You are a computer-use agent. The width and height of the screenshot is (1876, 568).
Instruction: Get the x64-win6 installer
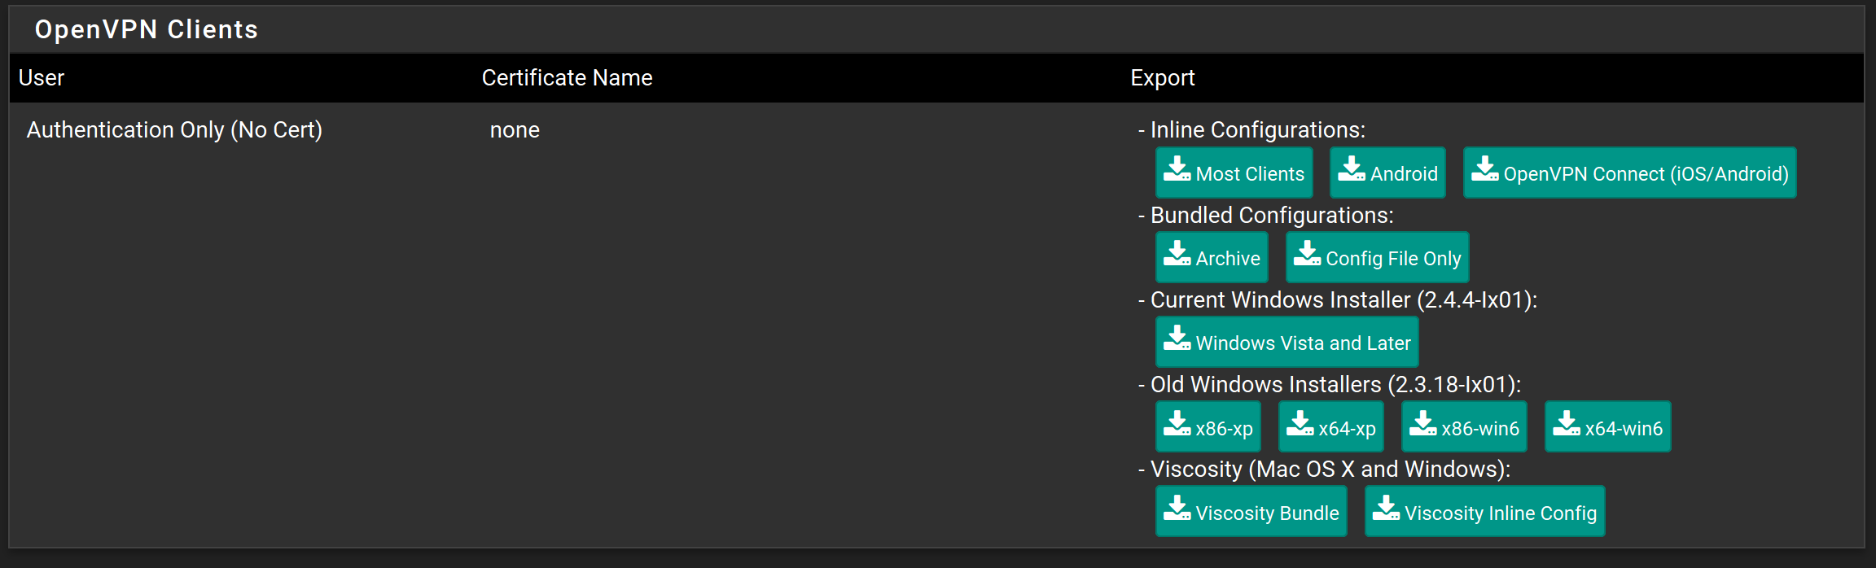tap(1607, 426)
